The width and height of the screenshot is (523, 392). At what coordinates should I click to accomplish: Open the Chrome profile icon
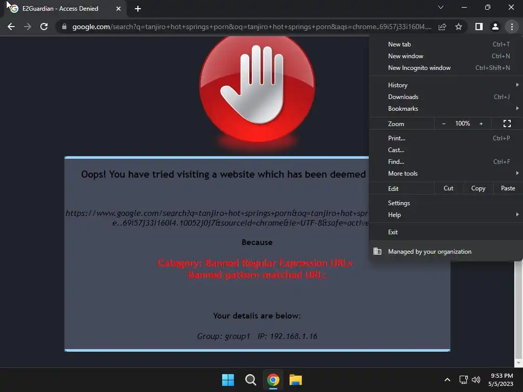click(x=495, y=27)
